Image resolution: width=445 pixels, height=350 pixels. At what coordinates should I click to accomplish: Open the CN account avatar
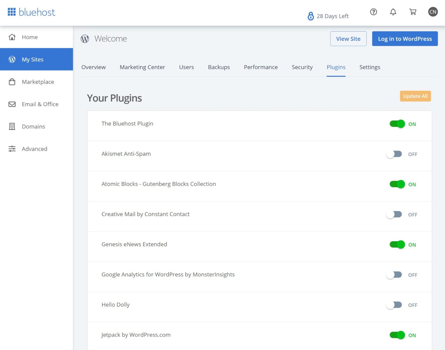tap(433, 12)
